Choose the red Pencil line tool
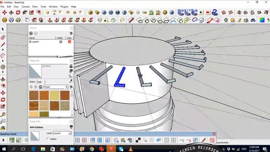This screenshot has width=270, height=152. click(x=3, y=45)
